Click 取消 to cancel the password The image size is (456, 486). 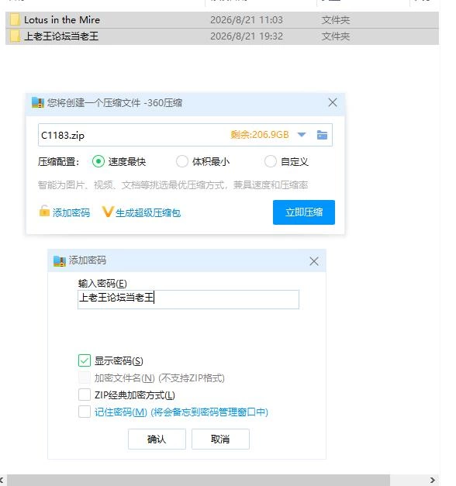(220, 439)
